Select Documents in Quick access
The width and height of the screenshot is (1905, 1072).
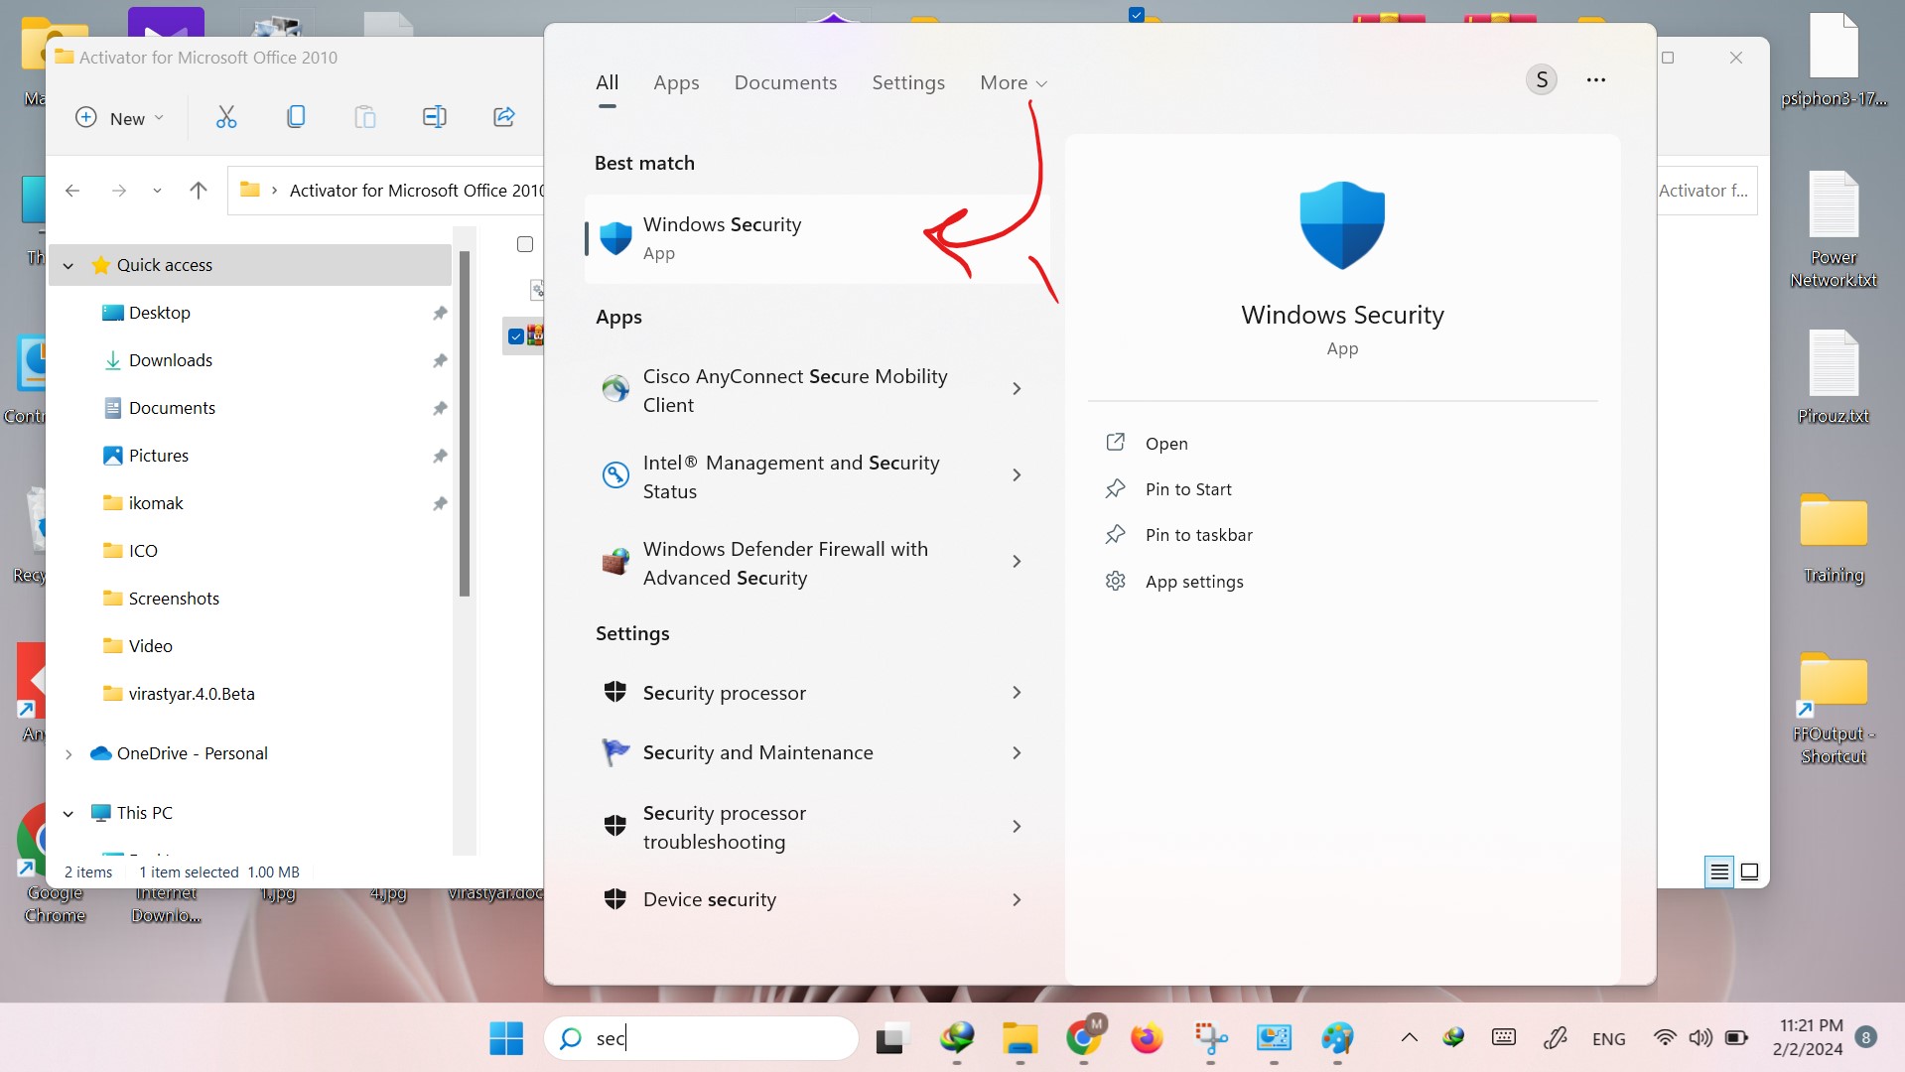click(x=172, y=408)
